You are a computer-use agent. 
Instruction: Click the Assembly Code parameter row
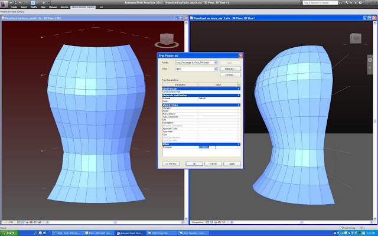pos(201,129)
